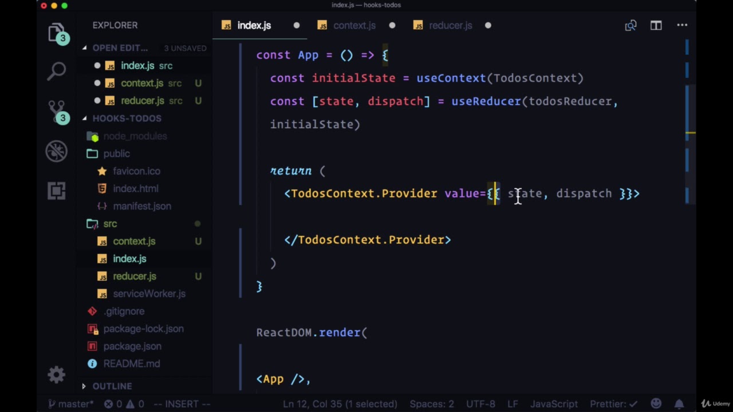Click unsaved dot on the reducer.js tab
The width and height of the screenshot is (733, 412).
488,25
